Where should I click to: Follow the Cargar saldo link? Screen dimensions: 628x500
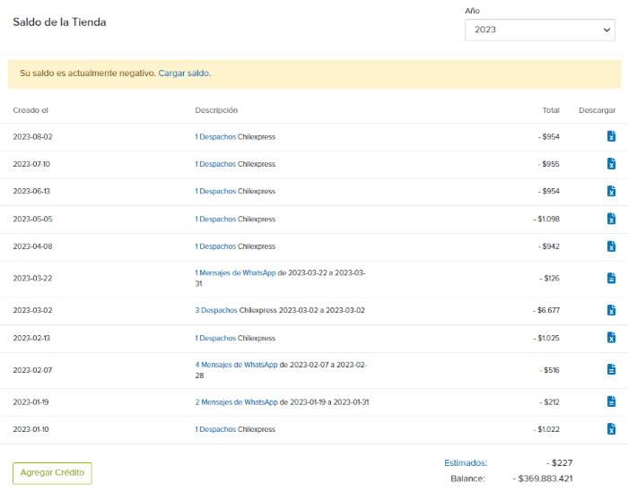tap(184, 73)
